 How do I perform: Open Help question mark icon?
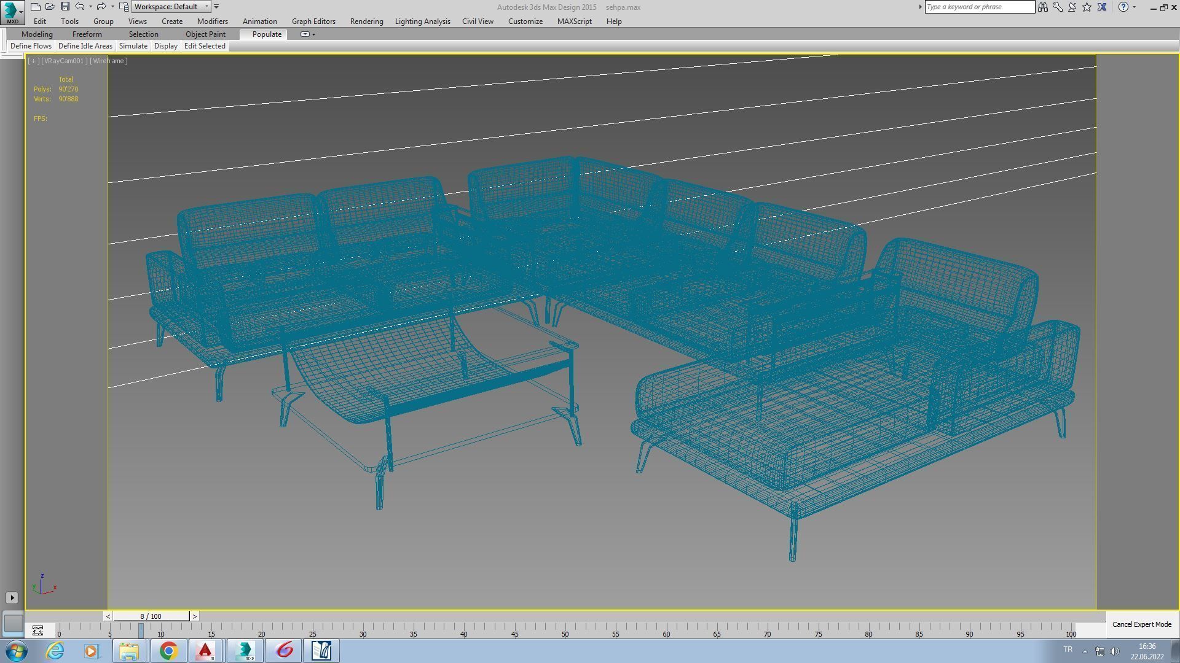(1123, 7)
